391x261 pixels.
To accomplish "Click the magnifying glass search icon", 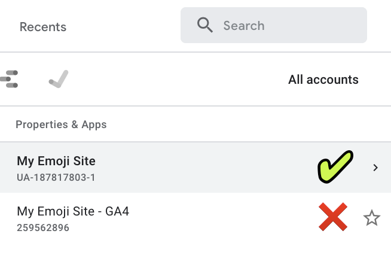I will click(x=205, y=25).
